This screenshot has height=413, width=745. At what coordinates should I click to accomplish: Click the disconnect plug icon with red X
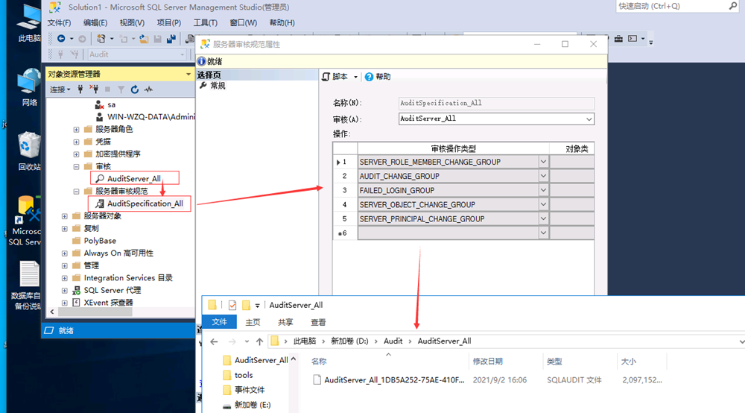[95, 89]
